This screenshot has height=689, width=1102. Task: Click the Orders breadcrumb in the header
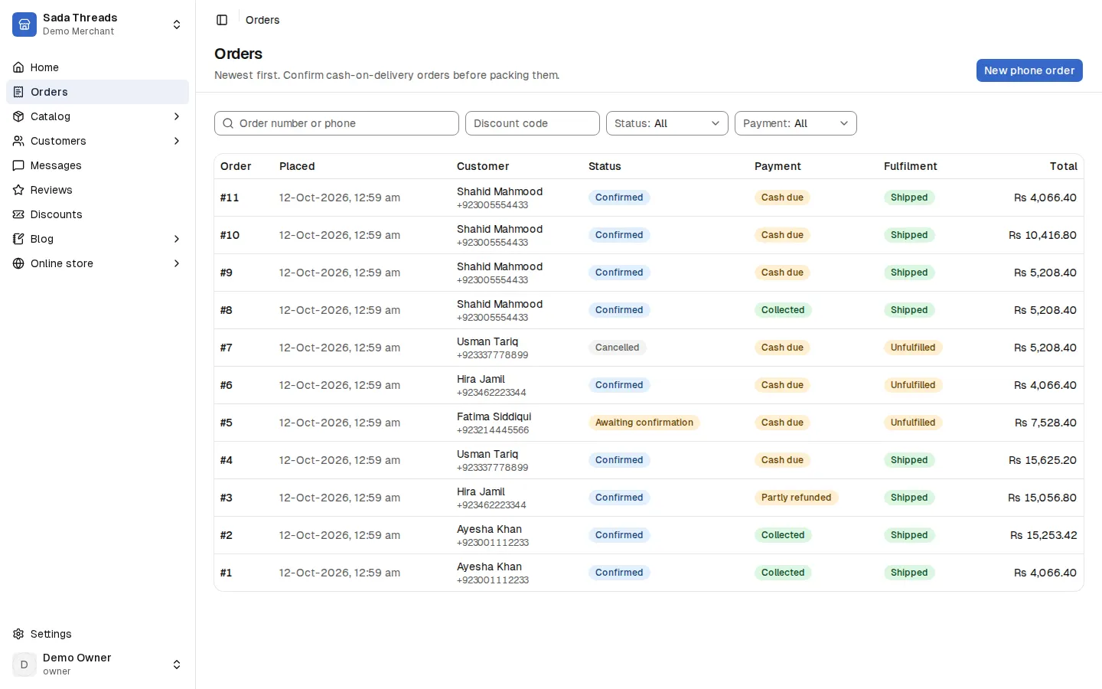click(x=262, y=20)
